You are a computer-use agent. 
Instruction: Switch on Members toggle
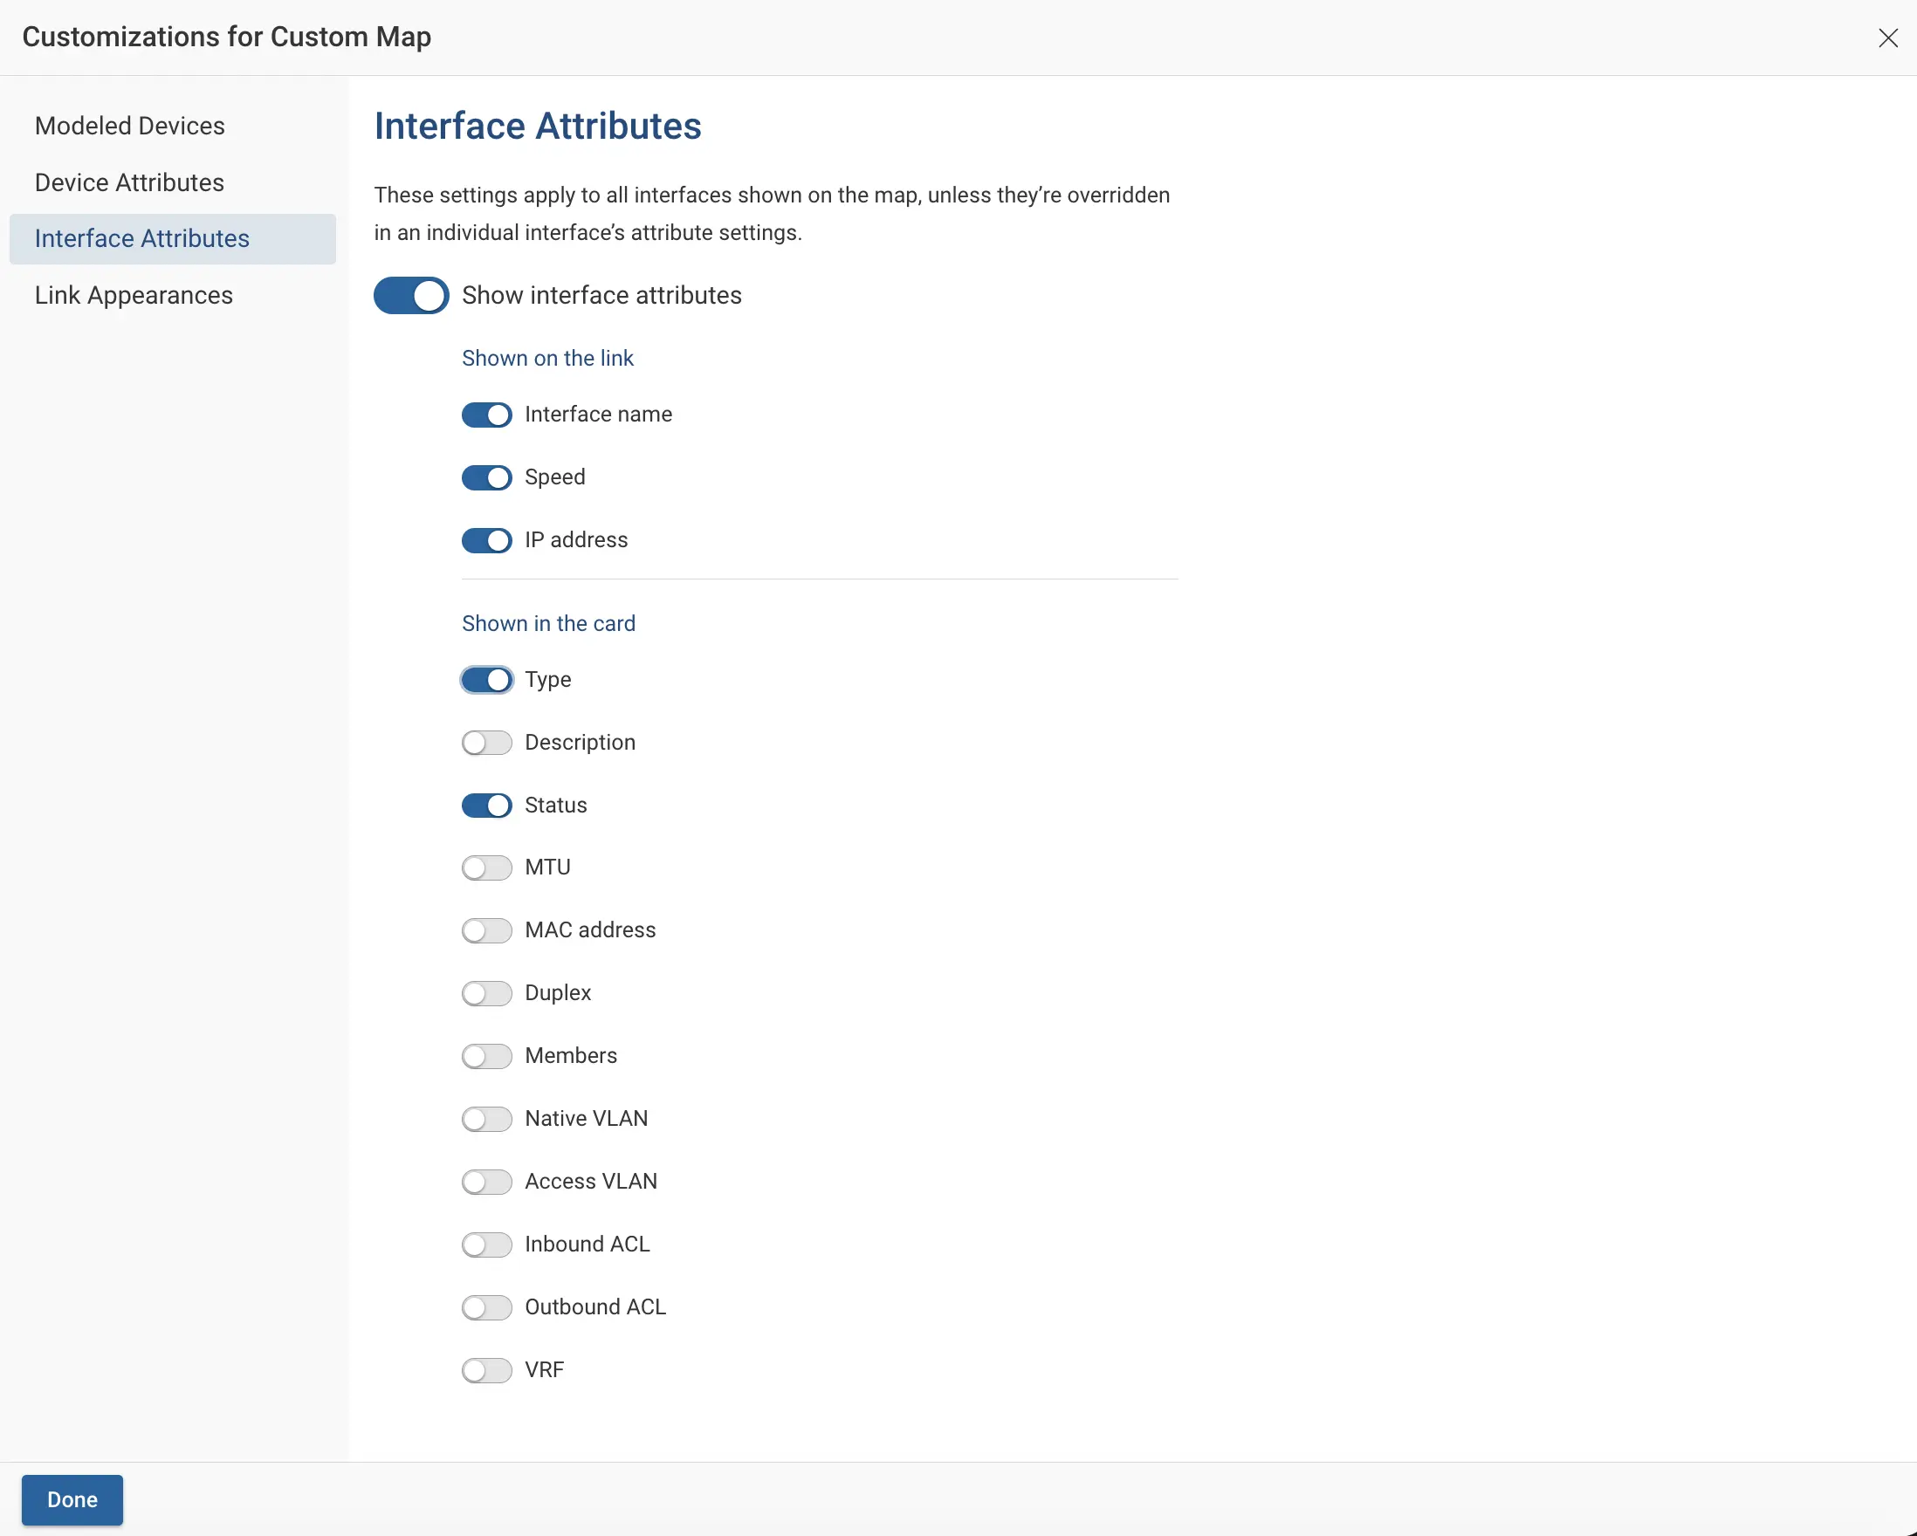click(486, 1056)
